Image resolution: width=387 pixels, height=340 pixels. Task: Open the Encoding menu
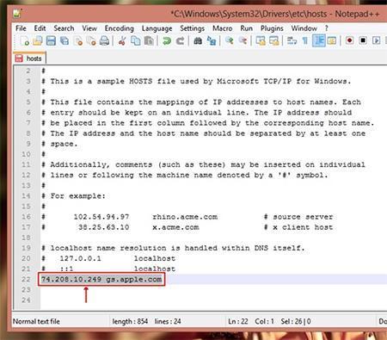point(120,28)
